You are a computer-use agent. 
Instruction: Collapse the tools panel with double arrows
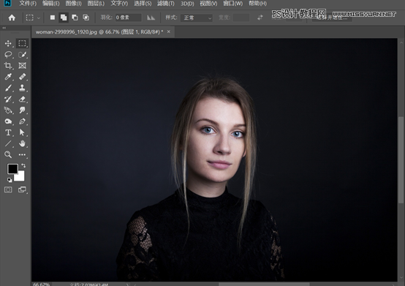(4, 28)
